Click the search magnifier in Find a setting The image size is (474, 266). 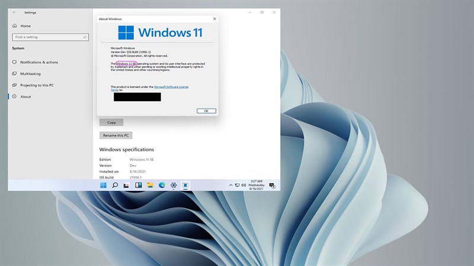pyautogui.click(x=85, y=37)
